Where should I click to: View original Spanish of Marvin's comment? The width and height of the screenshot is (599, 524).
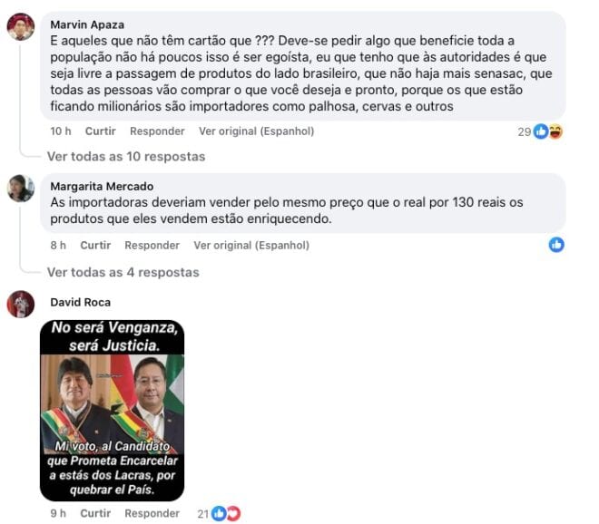coord(256,131)
